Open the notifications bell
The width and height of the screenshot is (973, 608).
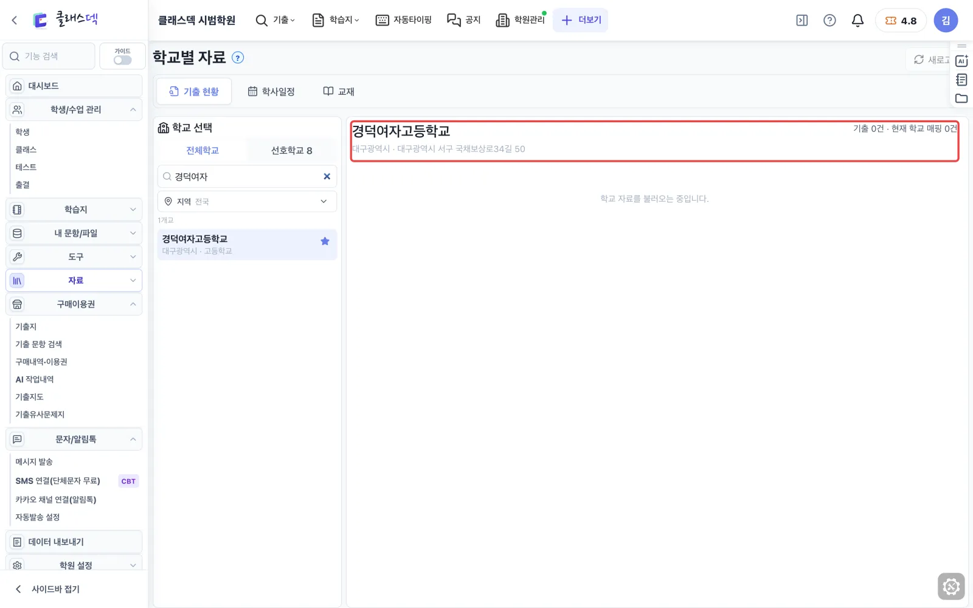(857, 20)
